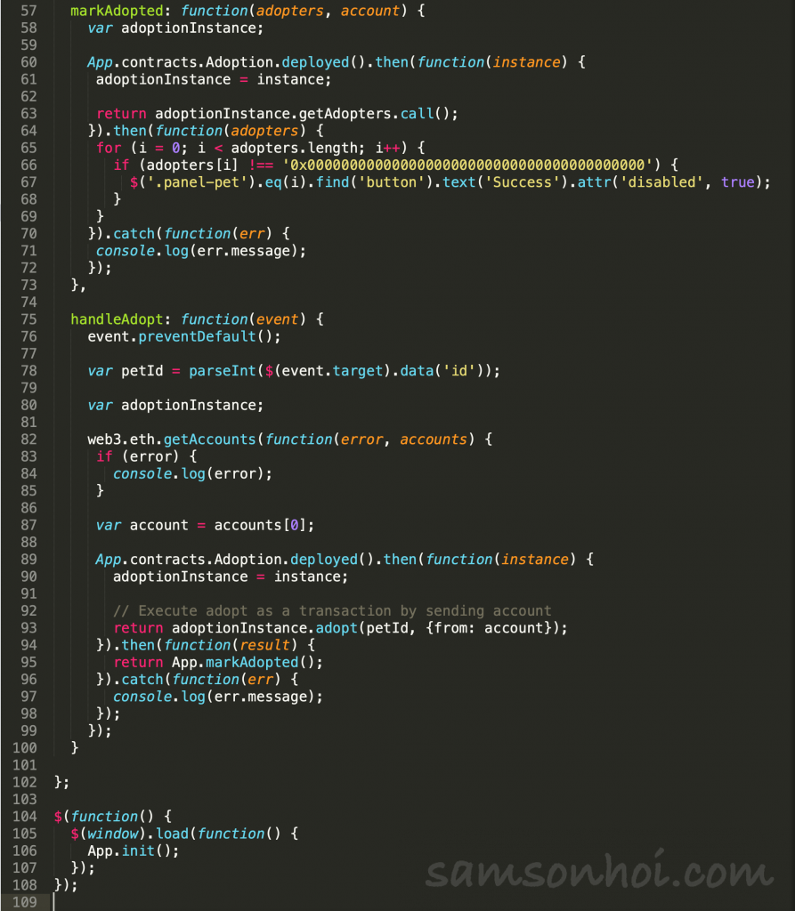Screen dimensions: 795x911
Task: Click 'deployed' on line 60
Action: 315,62
